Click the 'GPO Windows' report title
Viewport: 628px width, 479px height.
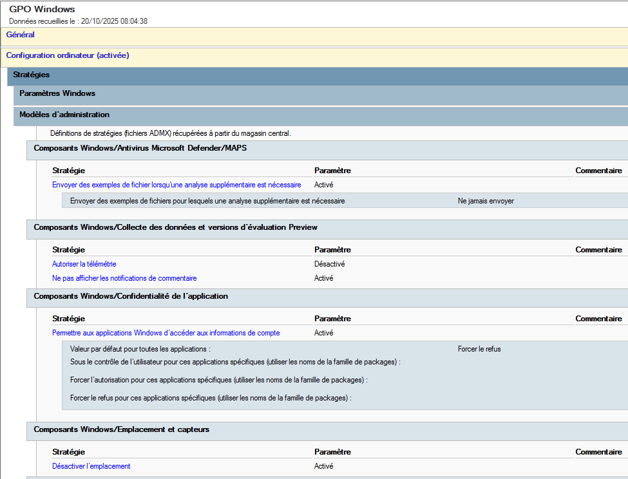pos(42,10)
